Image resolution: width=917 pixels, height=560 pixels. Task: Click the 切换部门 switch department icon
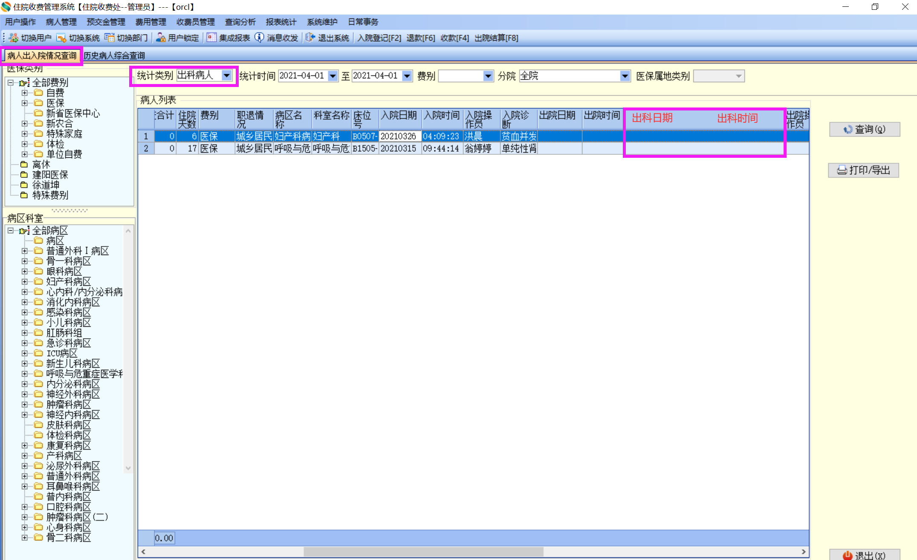[x=110, y=38]
